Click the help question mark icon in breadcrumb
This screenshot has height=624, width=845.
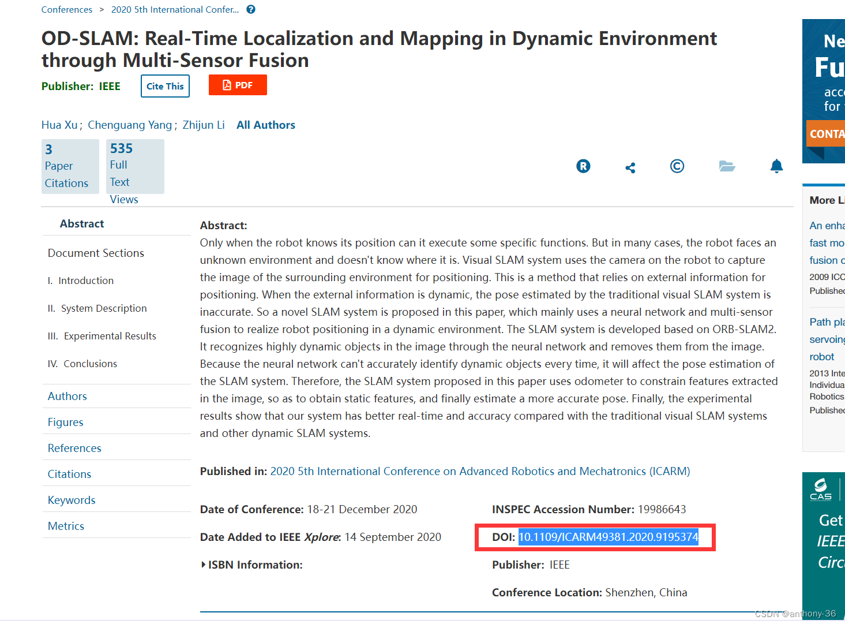coord(251,9)
